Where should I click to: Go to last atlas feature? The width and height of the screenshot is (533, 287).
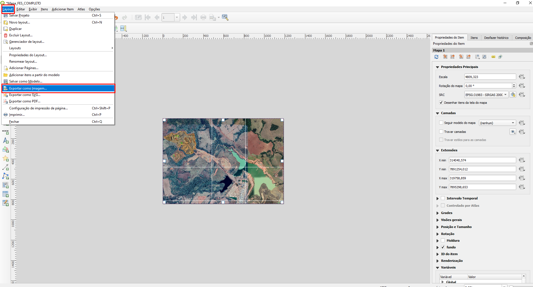(194, 18)
